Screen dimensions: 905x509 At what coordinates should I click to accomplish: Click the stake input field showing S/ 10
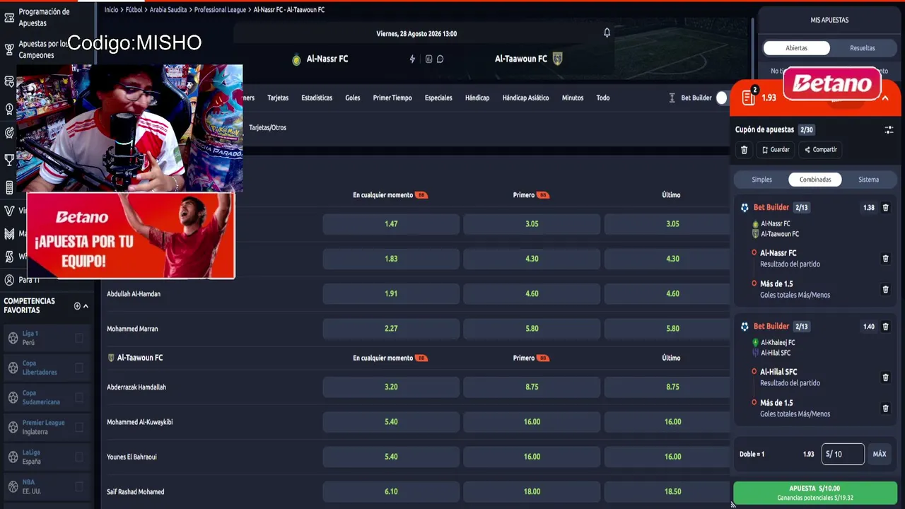(x=843, y=454)
